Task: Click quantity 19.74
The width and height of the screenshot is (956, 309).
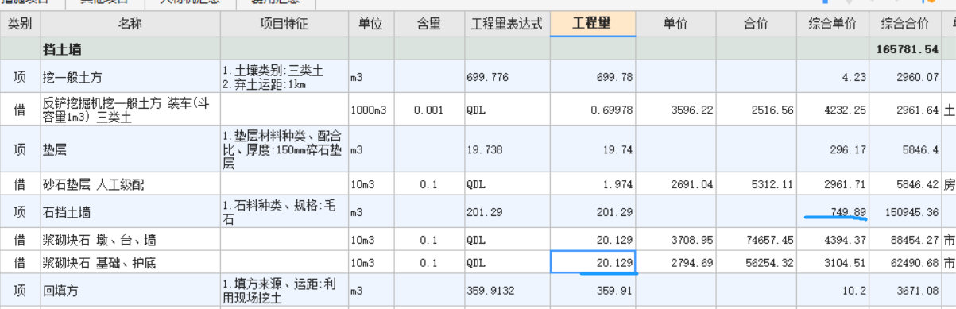Action: point(617,149)
